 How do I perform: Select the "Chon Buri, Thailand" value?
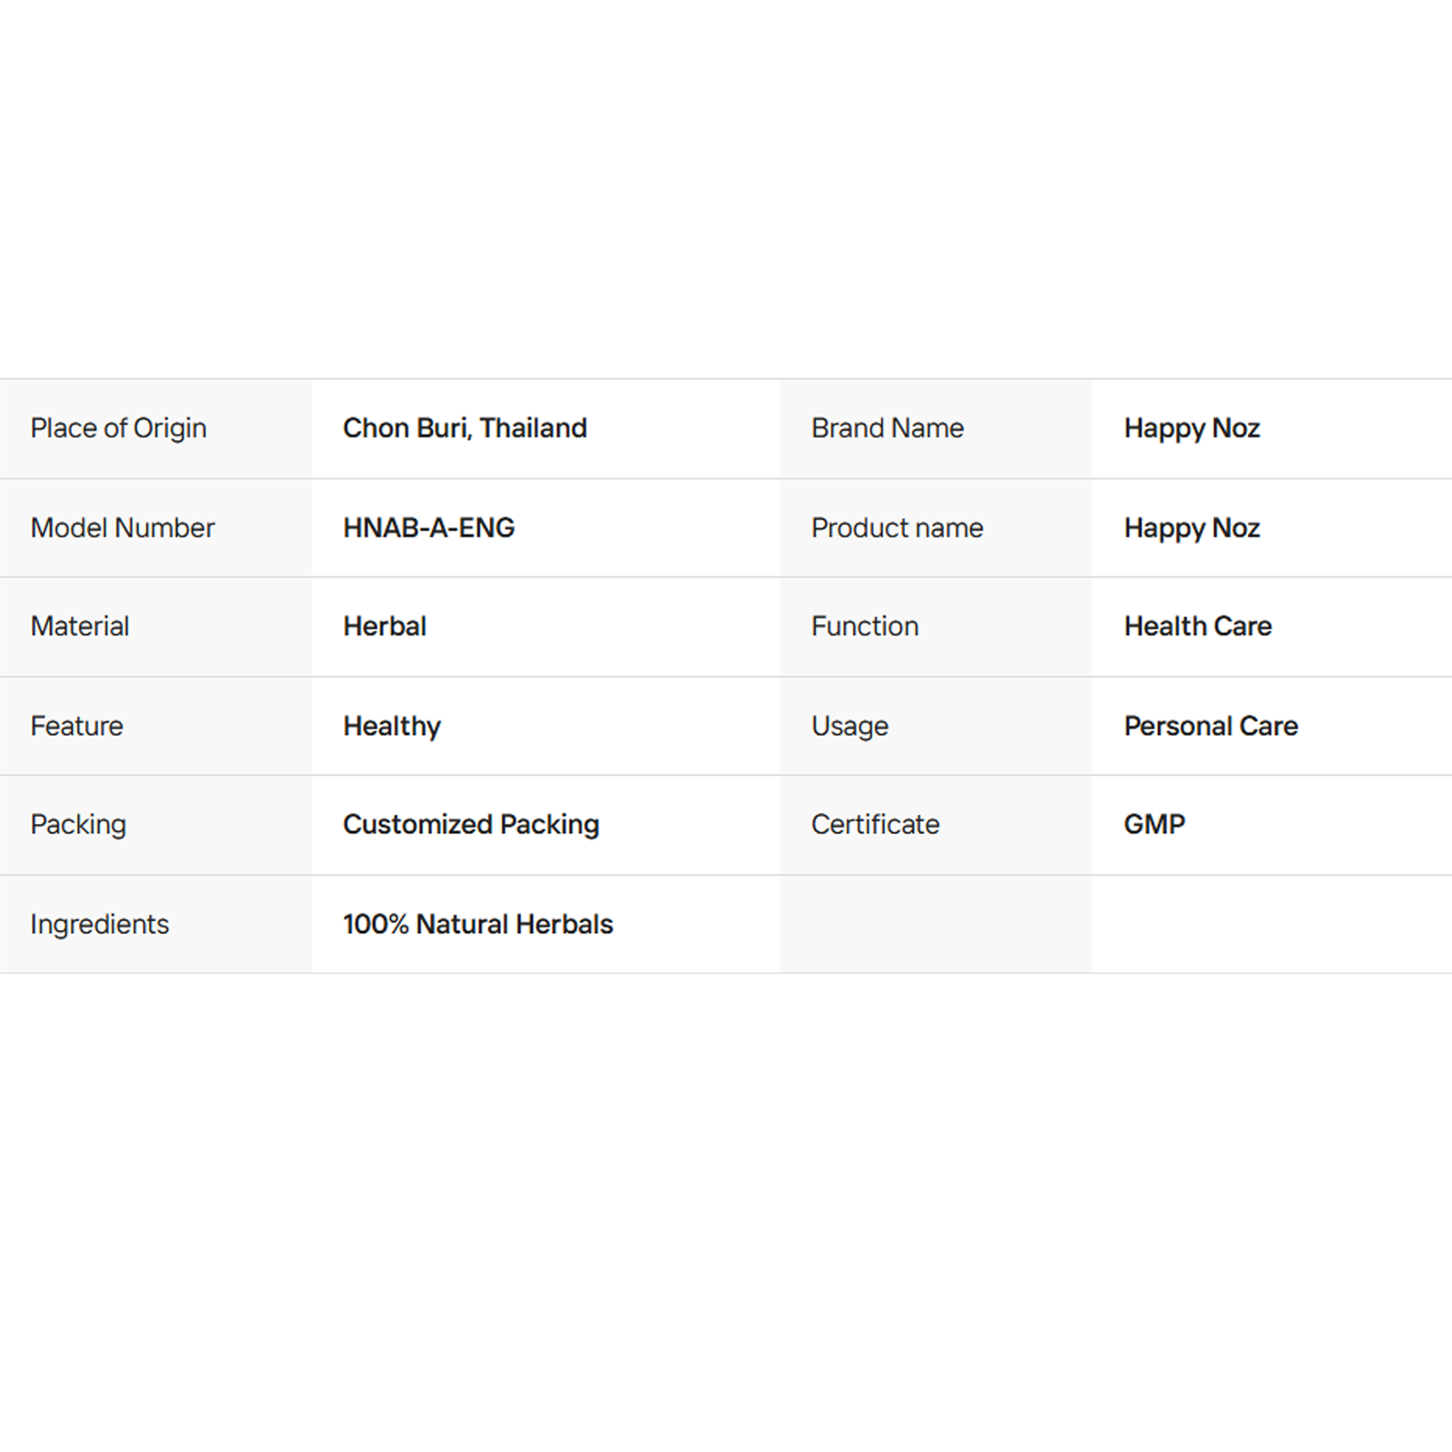pos(465,428)
